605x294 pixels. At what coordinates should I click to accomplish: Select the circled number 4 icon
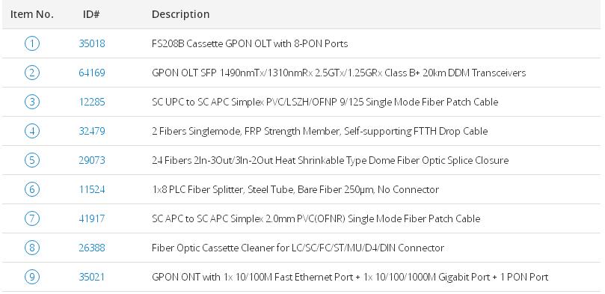click(31, 131)
